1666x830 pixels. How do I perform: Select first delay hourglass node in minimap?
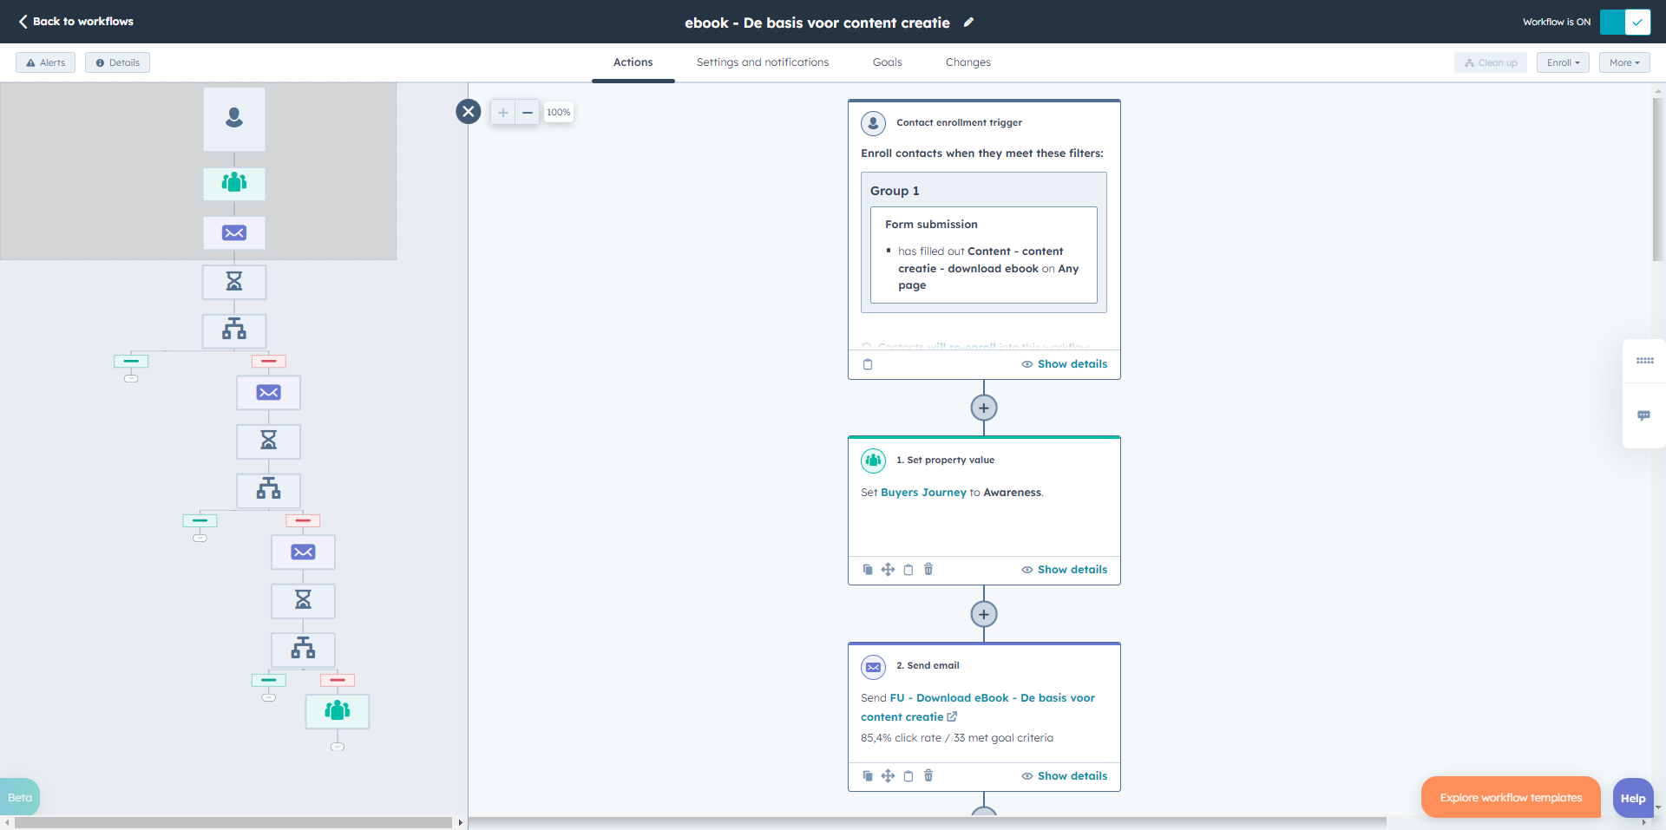[x=234, y=282]
